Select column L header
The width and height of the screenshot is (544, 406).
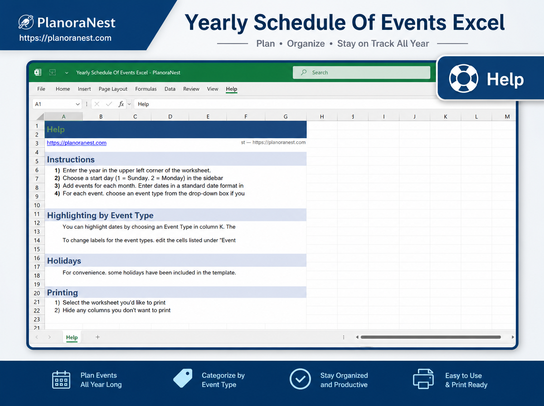476,117
